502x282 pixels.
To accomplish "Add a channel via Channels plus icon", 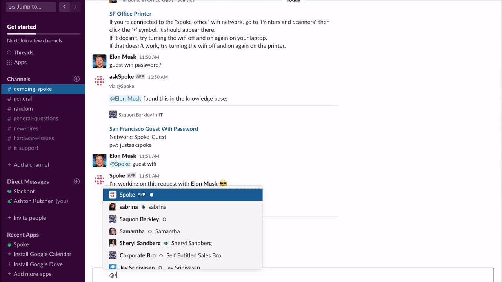I will pos(77,79).
